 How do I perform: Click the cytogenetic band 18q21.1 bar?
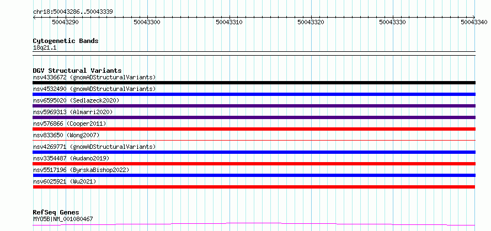point(254,53)
